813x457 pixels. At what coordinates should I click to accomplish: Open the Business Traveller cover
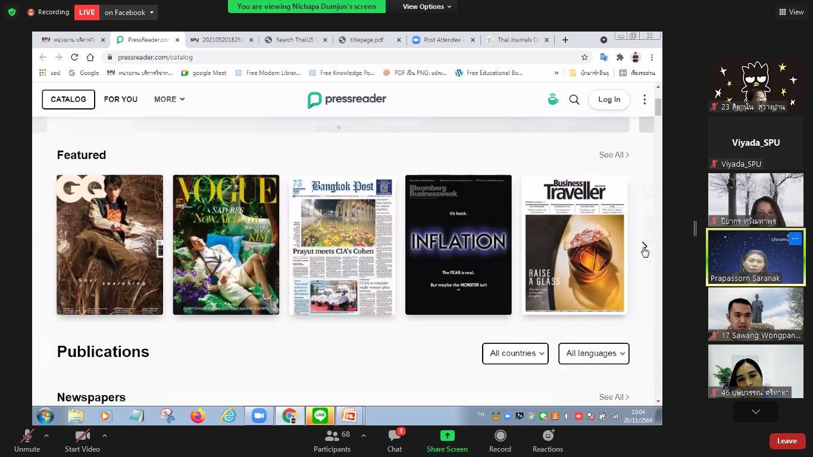coord(575,245)
